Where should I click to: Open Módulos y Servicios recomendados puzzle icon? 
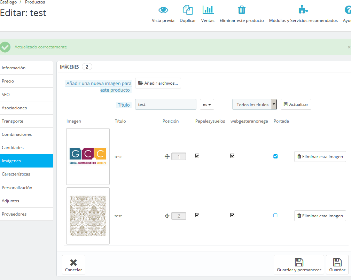coord(303,10)
